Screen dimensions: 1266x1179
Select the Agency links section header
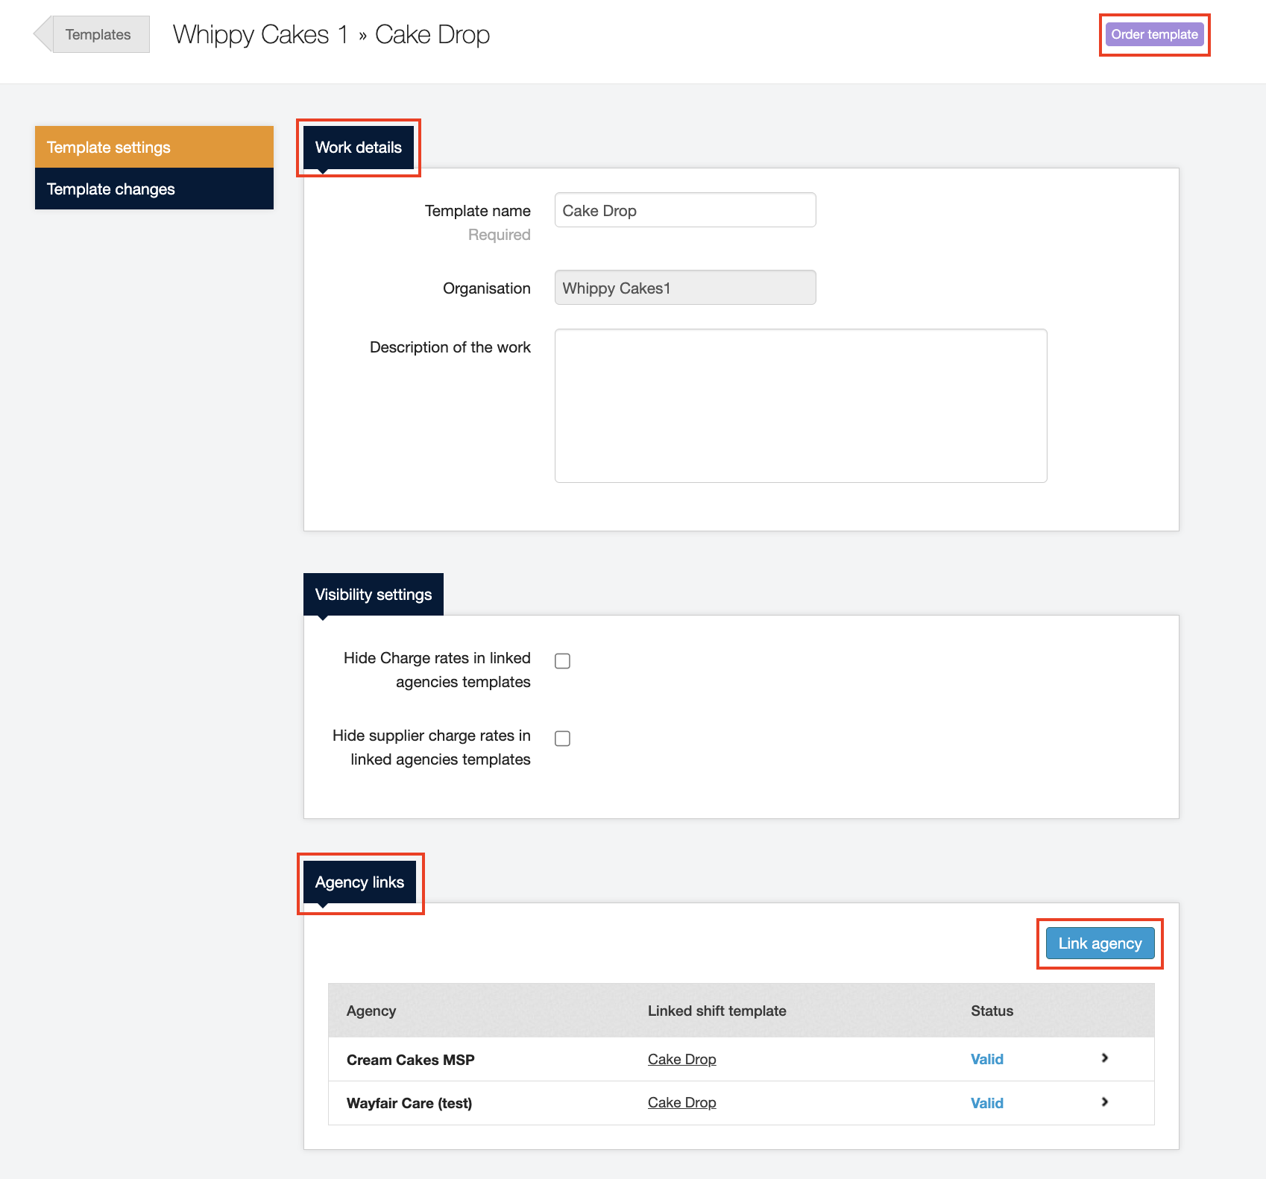(x=359, y=882)
